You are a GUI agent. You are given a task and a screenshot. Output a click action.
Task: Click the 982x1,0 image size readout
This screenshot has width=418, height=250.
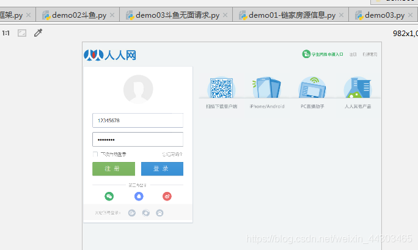pos(405,34)
